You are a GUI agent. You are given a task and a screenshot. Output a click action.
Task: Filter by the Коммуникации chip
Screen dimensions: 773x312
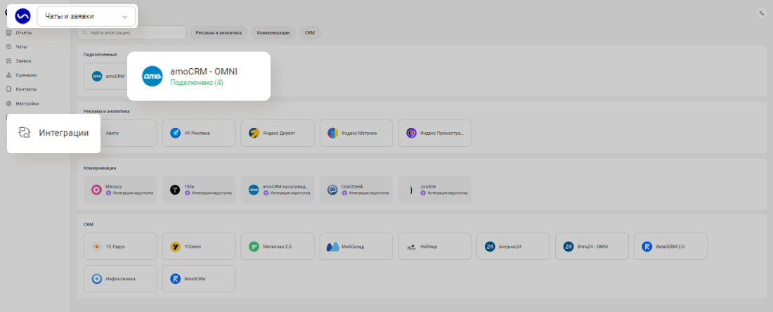[273, 32]
